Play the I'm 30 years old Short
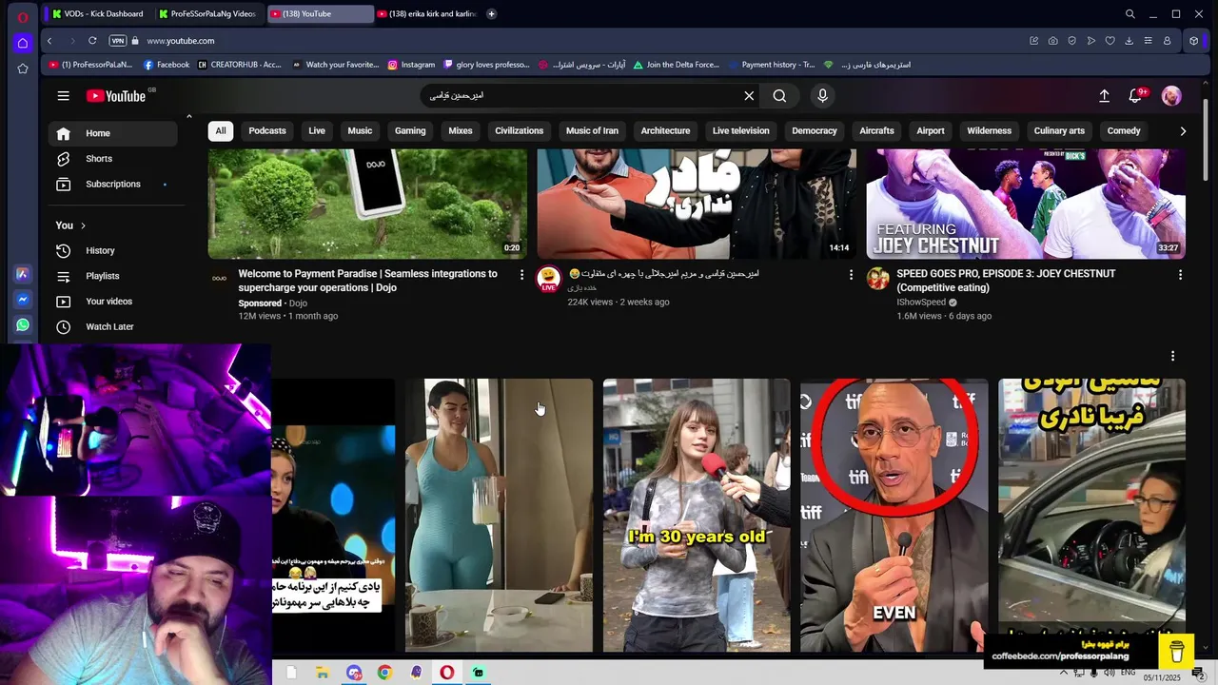 pos(697,515)
